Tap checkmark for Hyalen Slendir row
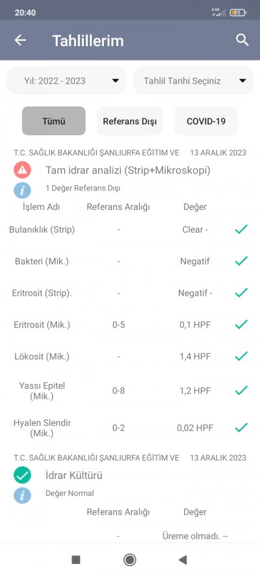The width and height of the screenshot is (260, 577). pyautogui.click(x=241, y=428)
